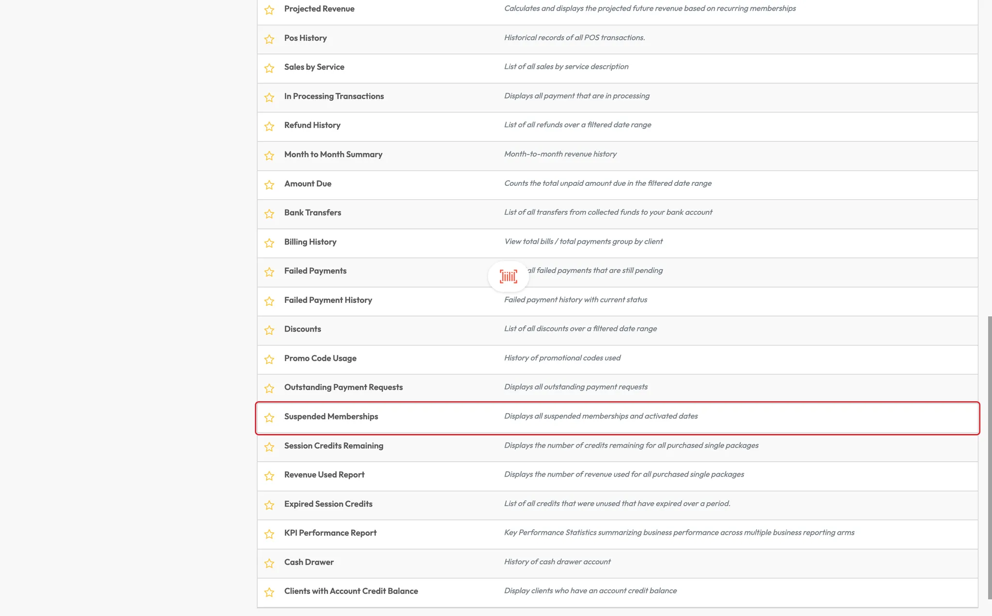Toggle star for Sales by Service
This screenshot has height=616, width=992.
(x=269, y=68)
